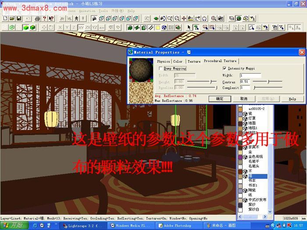The width and height of the screenshot is (307, 230).
Task: Click the Save file toolbar icon
Action: point(19,19)
